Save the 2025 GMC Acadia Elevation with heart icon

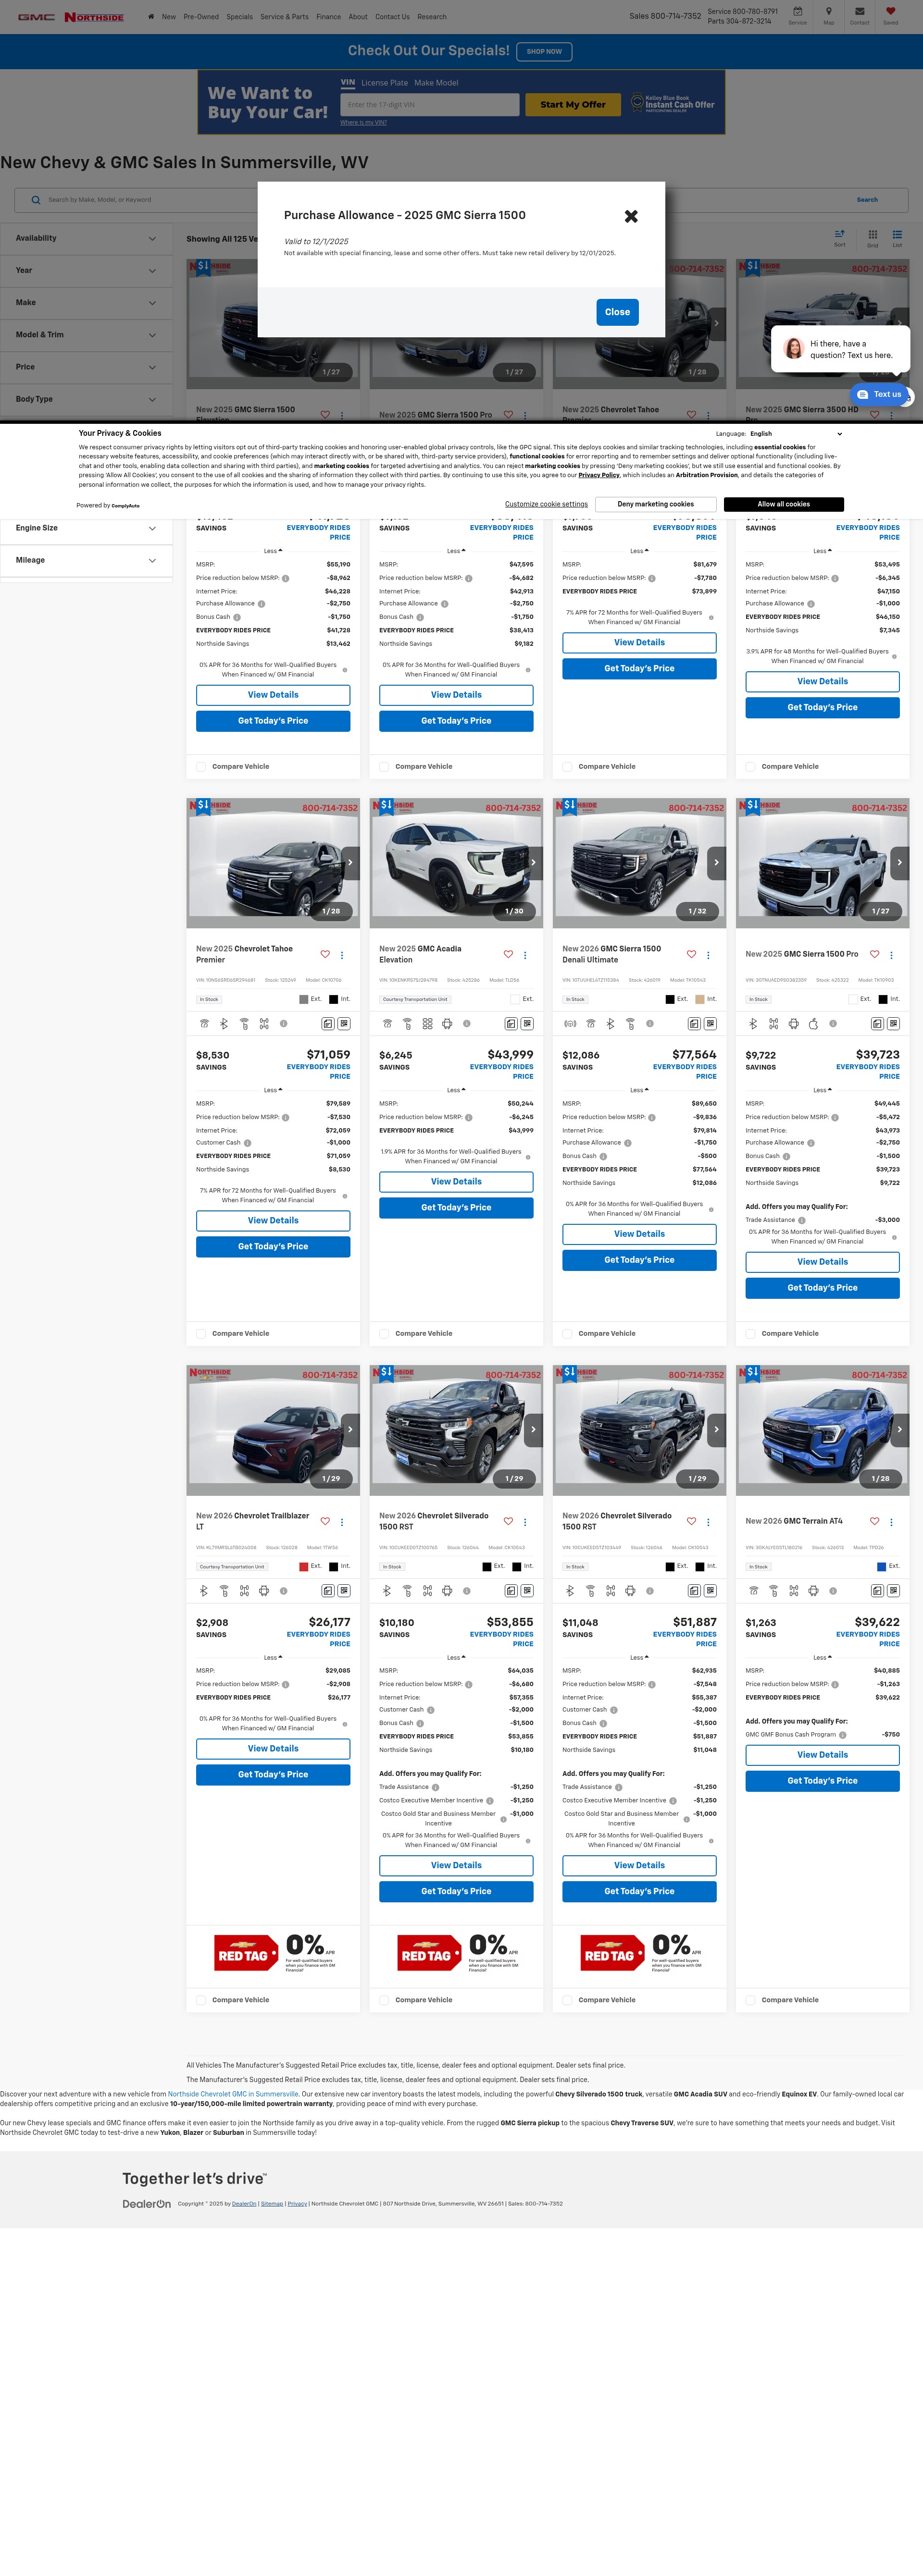click(x=508, y=954)
